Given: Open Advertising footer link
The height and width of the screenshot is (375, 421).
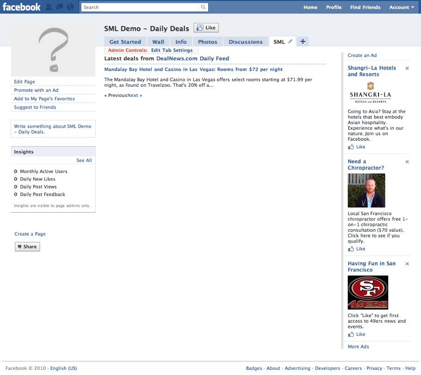Looking at the screenshot, I should [x=297, y=368].
